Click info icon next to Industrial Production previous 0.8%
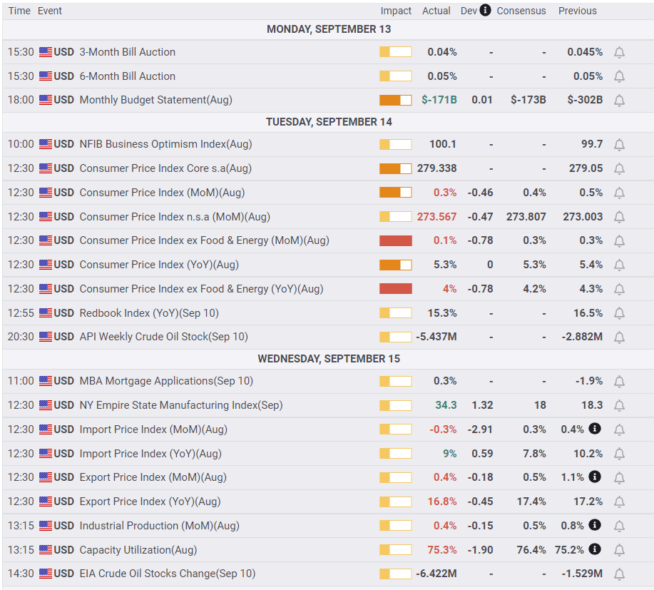This screenshot has height=590, width=654. pos(595,525)
